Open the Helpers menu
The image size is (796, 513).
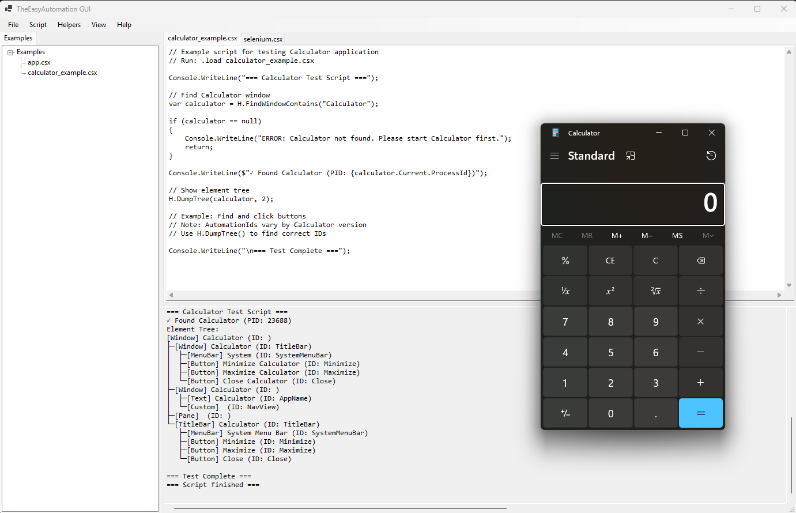coord(69,25)
